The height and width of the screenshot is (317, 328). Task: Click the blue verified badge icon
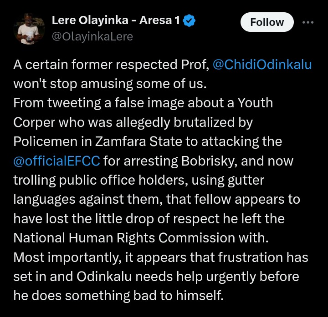coord(189,20)
